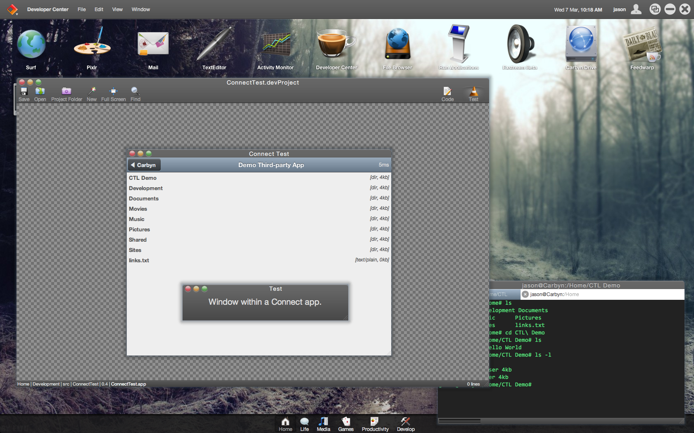The width and height of the screenshot is (694, 433).
Task: Launch the Feedwarp newspaper icon
Action: click(642, 44)
